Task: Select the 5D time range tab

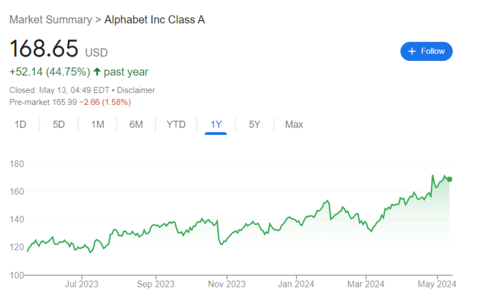Action: pos(59,124)
